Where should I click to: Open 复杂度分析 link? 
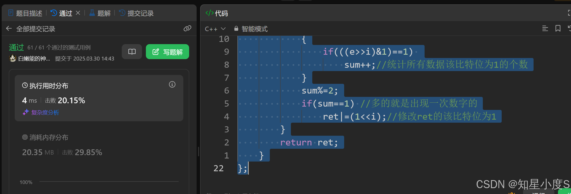(x=41, y=112)
